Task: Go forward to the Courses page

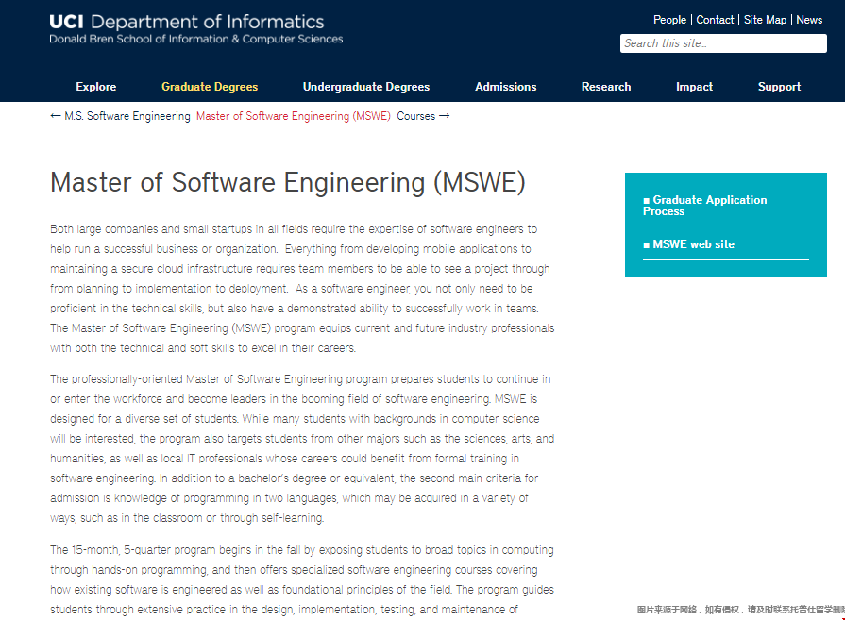Action: pyautogui.click(x=423, y=116)
